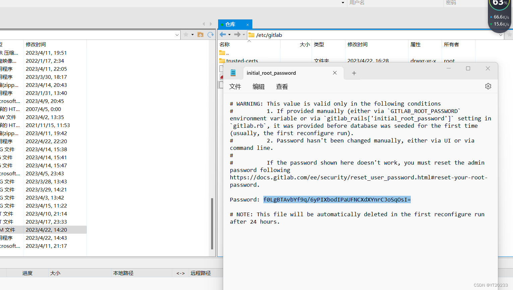
Task: Click the highlighted root password text
Action: click(x=337, y=199)
